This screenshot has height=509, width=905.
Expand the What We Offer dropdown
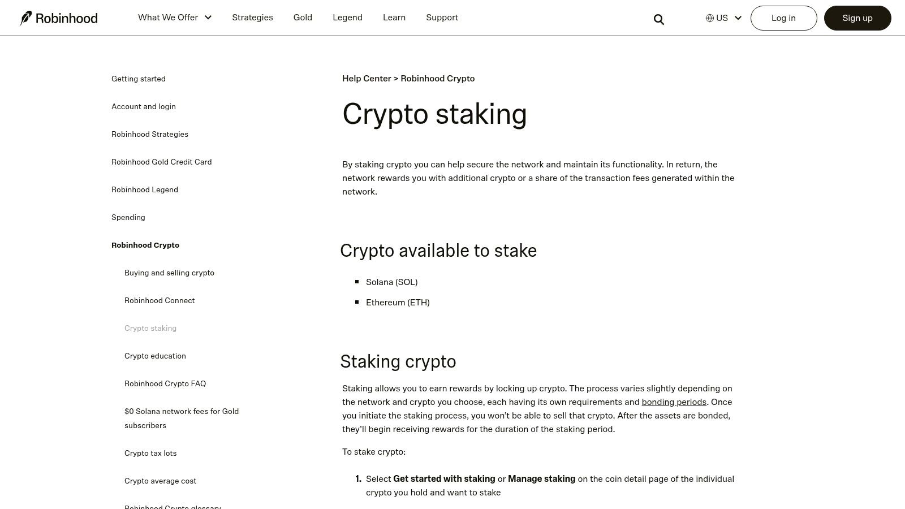tap(174, 18)
